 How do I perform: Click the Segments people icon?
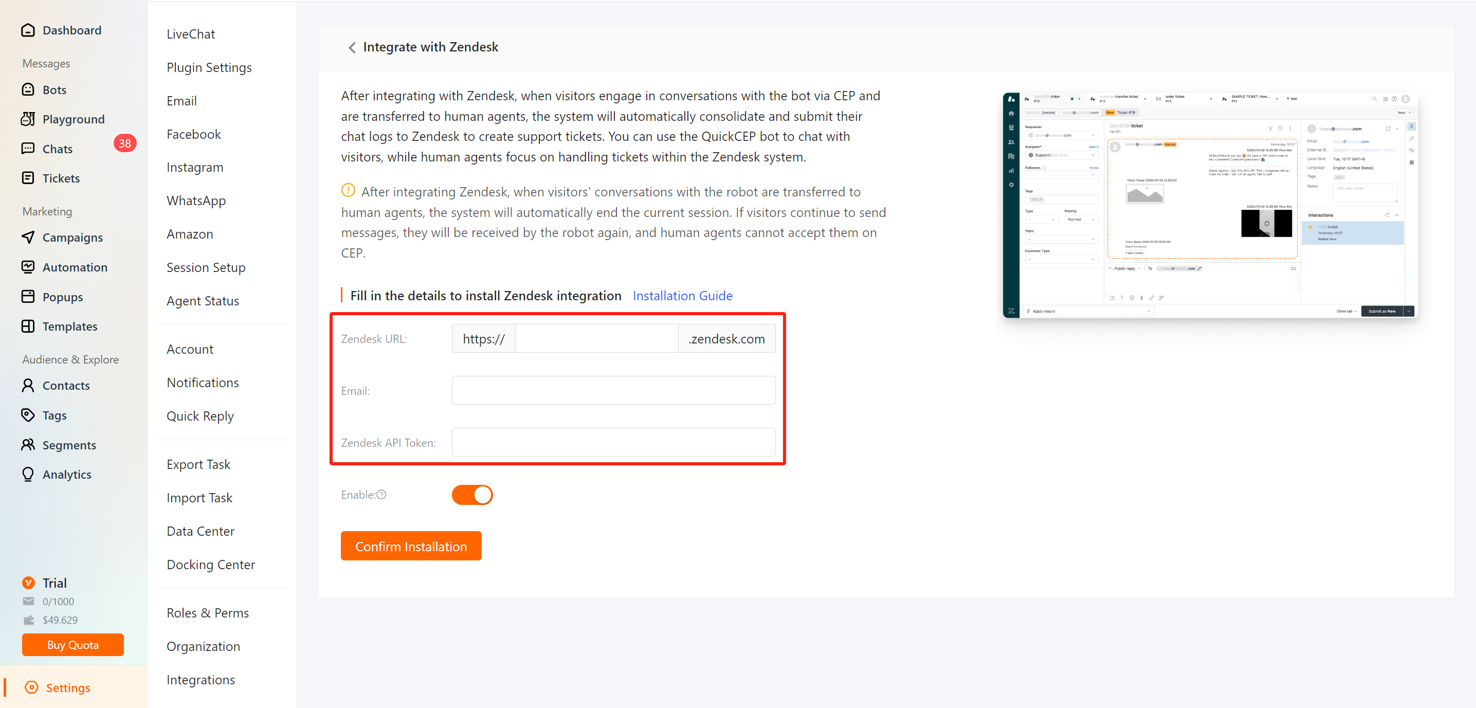click(x=27, y=445)
